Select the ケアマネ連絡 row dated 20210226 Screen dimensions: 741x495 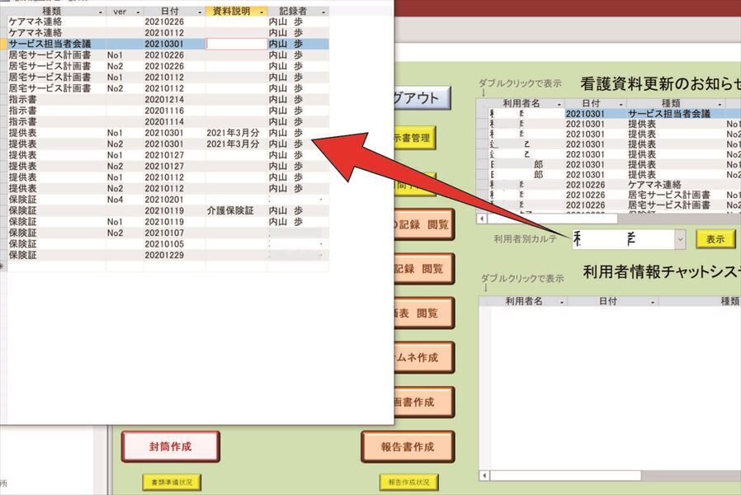coord(168,21)
